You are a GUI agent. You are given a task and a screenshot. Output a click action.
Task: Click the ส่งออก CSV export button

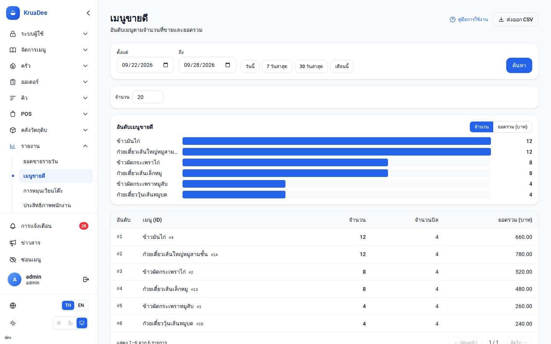pyautogui.click(x=515, y=19)
